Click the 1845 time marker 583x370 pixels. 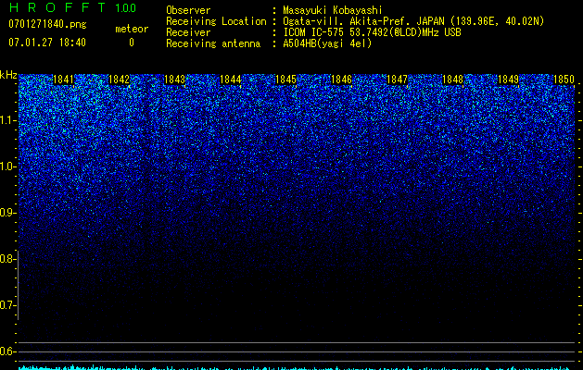(285, 80)
